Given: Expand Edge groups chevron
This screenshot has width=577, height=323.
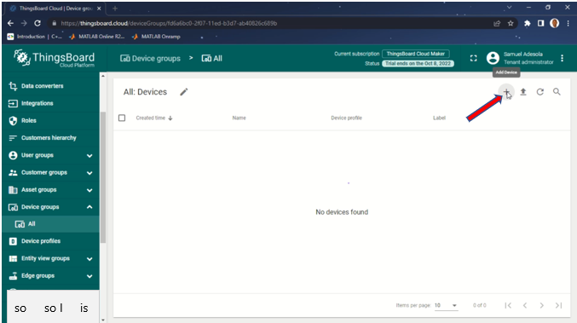Looking at the screenshot, I should coord(89,276).
